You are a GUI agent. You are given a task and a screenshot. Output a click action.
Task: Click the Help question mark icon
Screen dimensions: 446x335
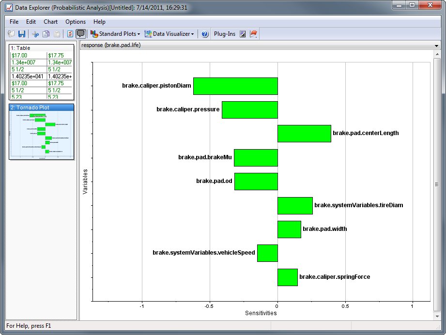pos(205,34)
